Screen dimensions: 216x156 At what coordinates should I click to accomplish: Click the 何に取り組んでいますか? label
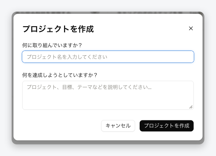point(52,45)
